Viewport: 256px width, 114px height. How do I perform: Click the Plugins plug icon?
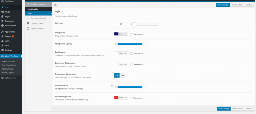point(2,36)
